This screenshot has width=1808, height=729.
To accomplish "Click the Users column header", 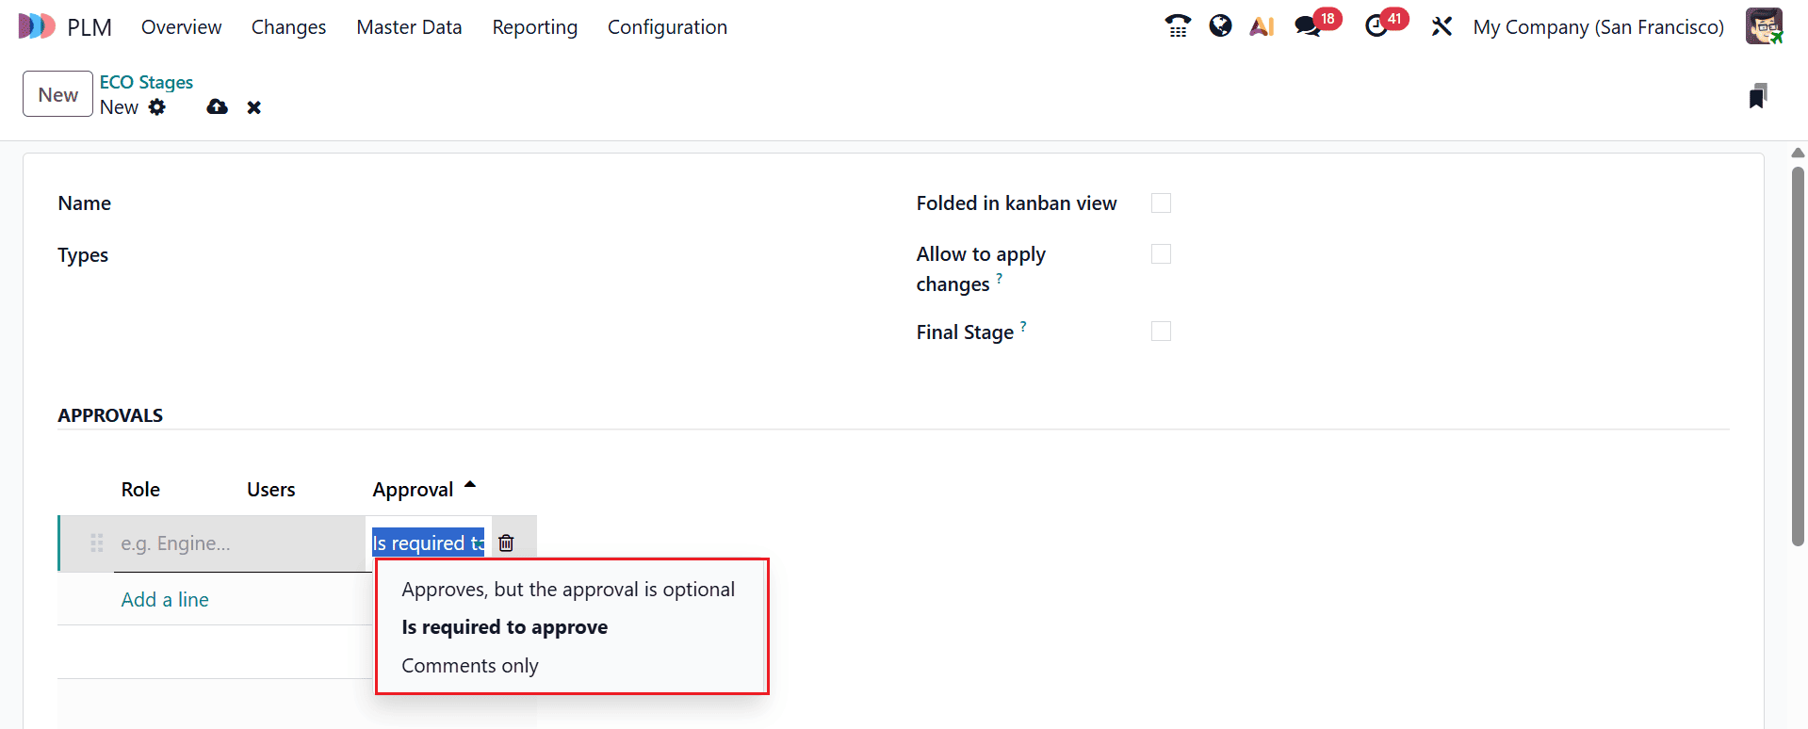I will [270, 490].
